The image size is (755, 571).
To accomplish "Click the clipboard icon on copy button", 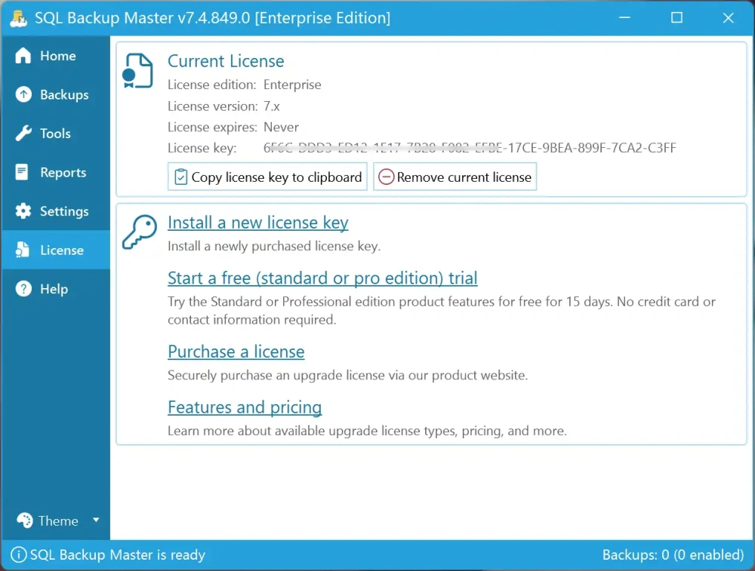I will (180, 177).
